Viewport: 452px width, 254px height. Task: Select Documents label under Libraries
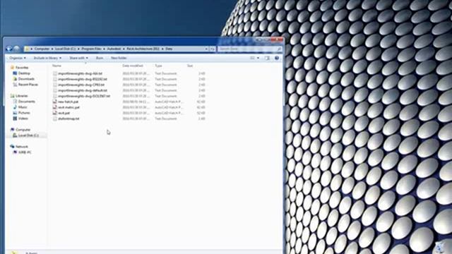27,102
